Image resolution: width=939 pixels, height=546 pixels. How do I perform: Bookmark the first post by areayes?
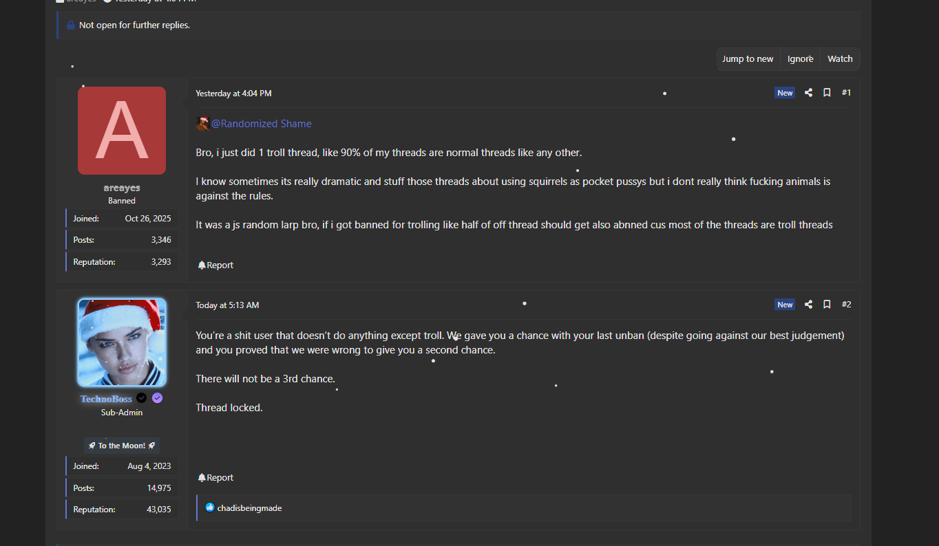[x=827, y=93]
